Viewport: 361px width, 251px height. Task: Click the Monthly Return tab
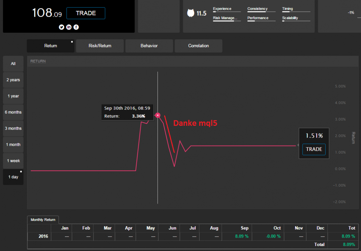click(x=43, y=220)
